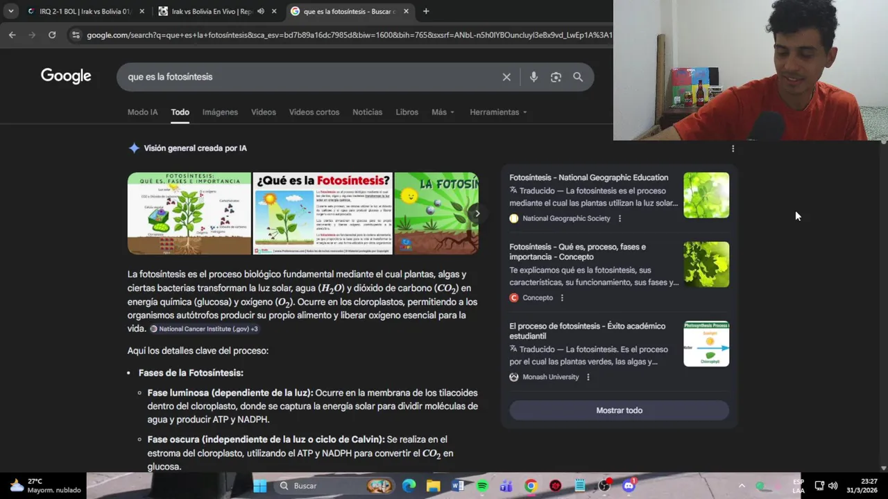
Task: Open File Explorer from taskbar
Action: point(433,486)
